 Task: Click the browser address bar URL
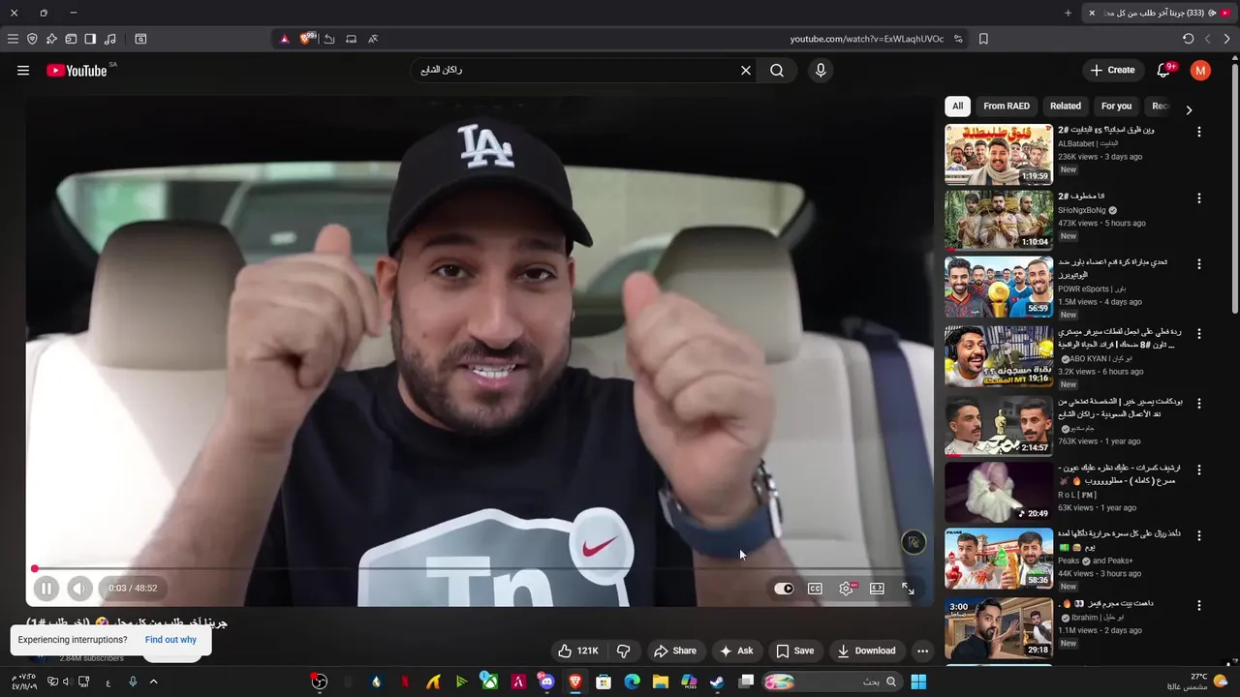[866, 39]
